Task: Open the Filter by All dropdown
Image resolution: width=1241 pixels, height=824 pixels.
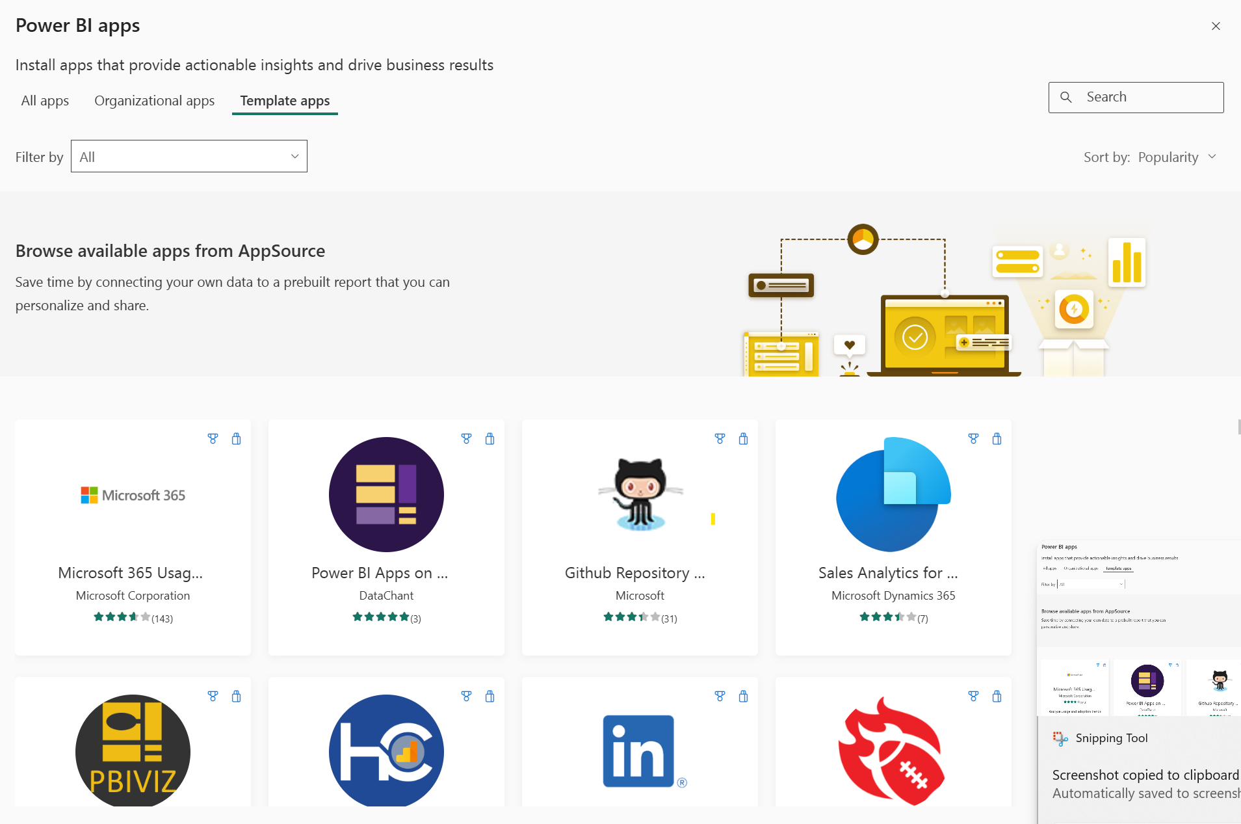Action: pos(189,156)
